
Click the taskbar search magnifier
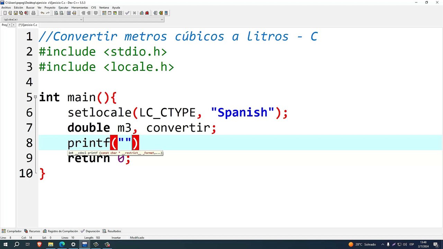(17, 245)
